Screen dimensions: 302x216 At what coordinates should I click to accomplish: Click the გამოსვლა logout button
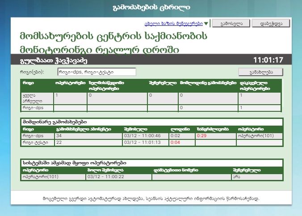(231, 24)
